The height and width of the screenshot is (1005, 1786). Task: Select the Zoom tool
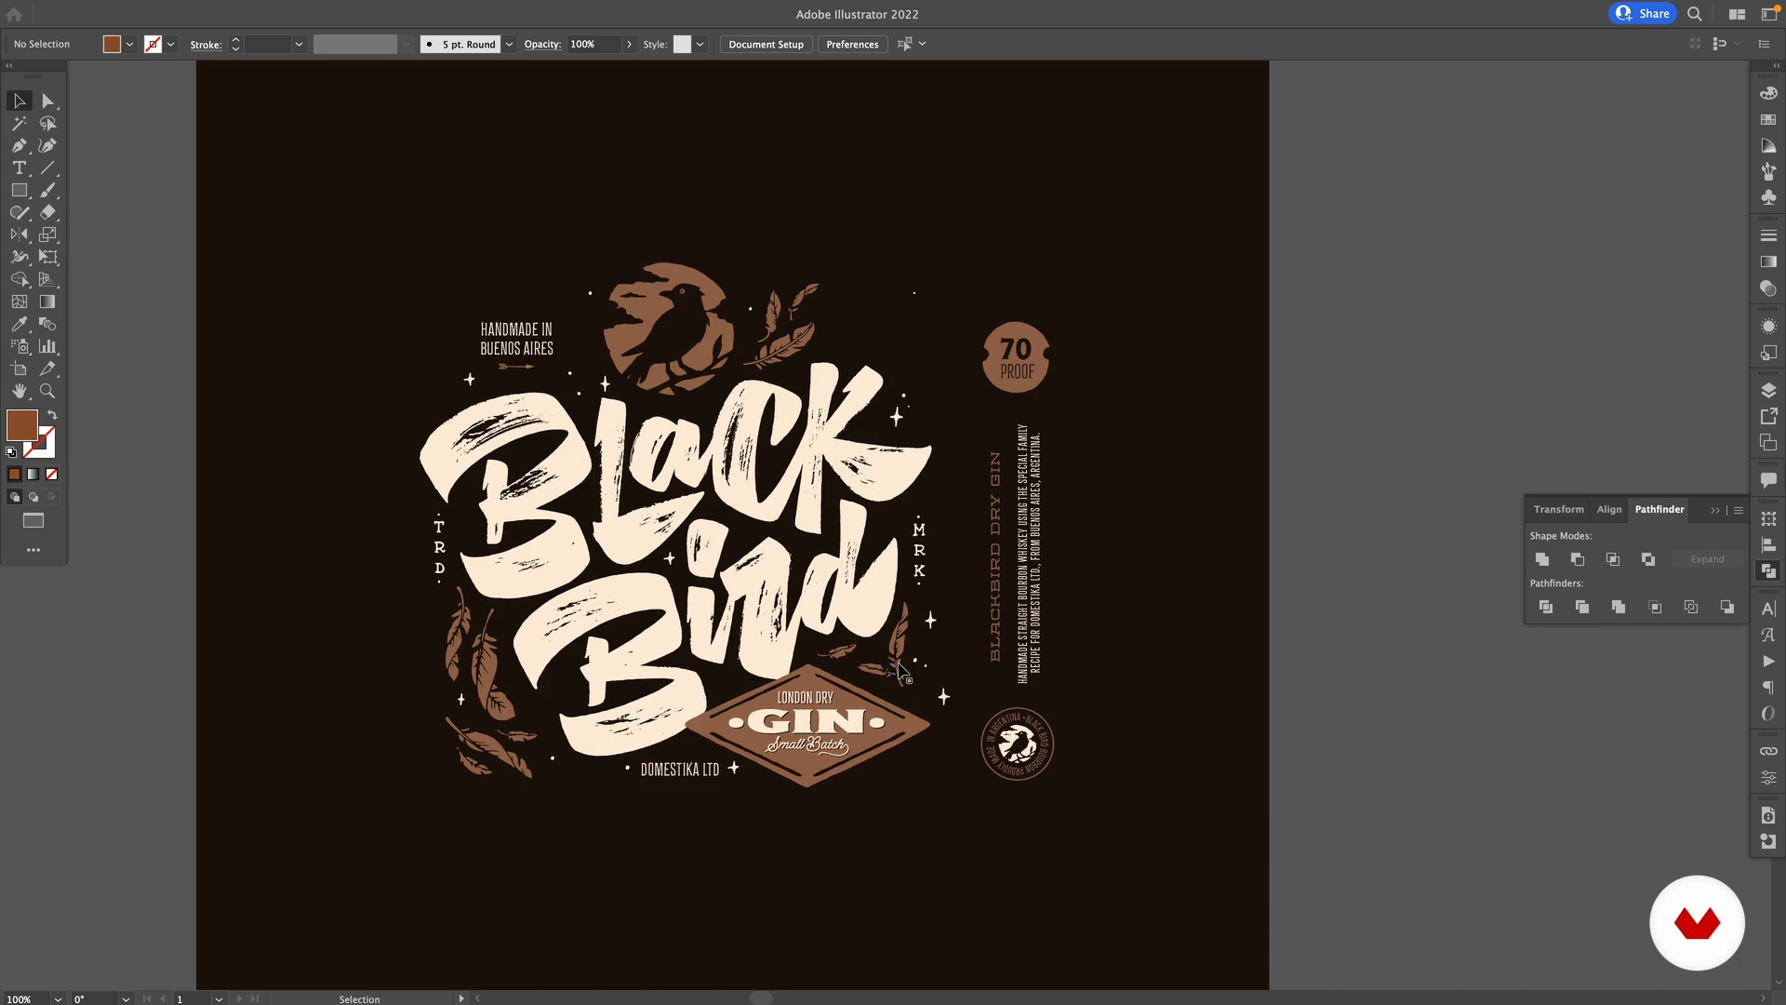(x=48, y=391)
